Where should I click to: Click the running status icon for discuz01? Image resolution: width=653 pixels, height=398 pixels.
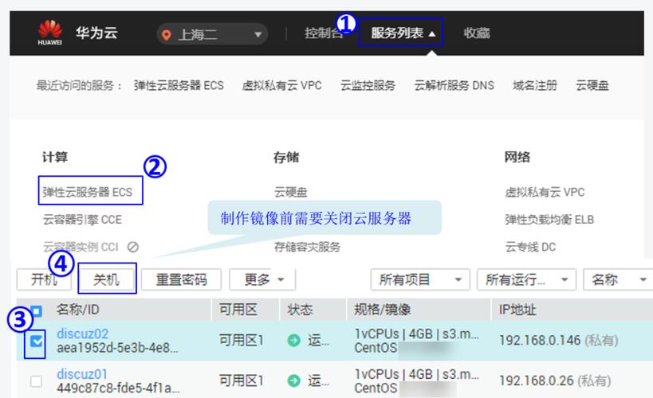294,380
